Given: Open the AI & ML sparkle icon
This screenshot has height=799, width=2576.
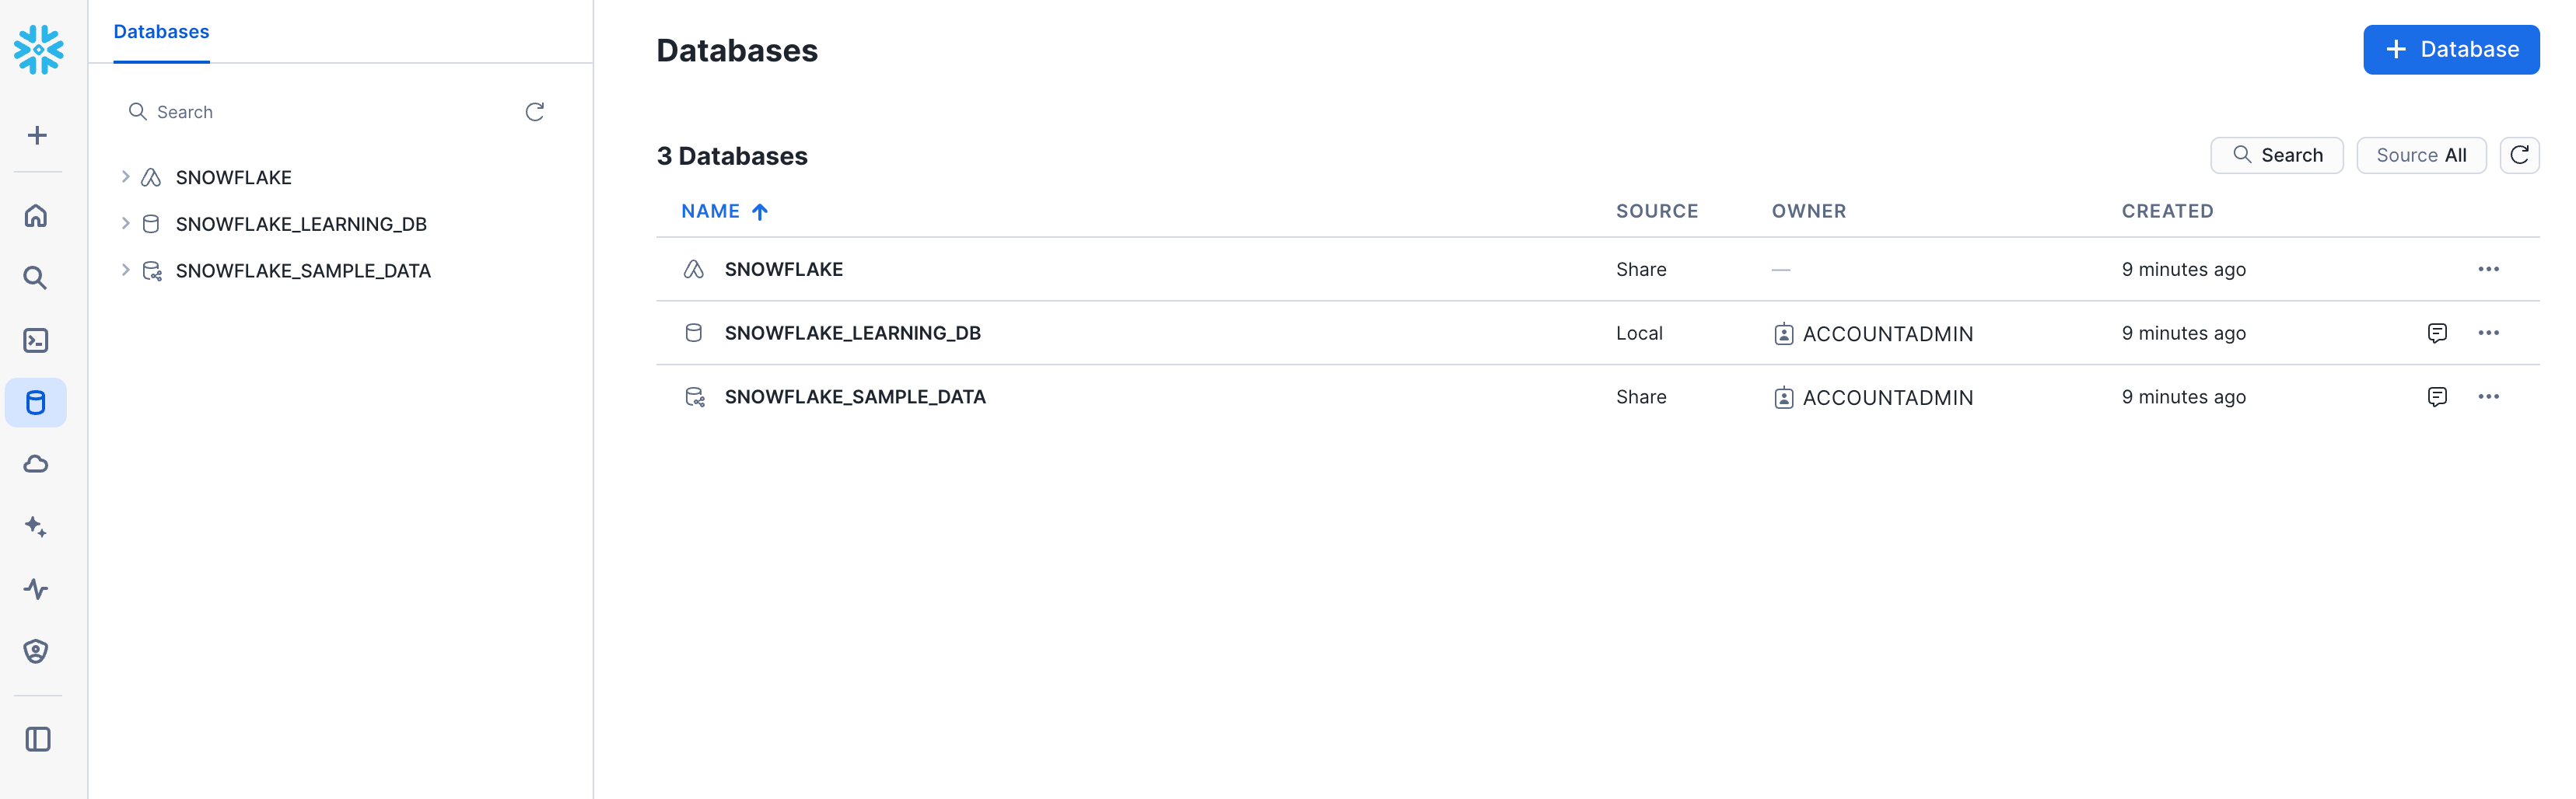Looking at the screenshot, I should 36,526.
